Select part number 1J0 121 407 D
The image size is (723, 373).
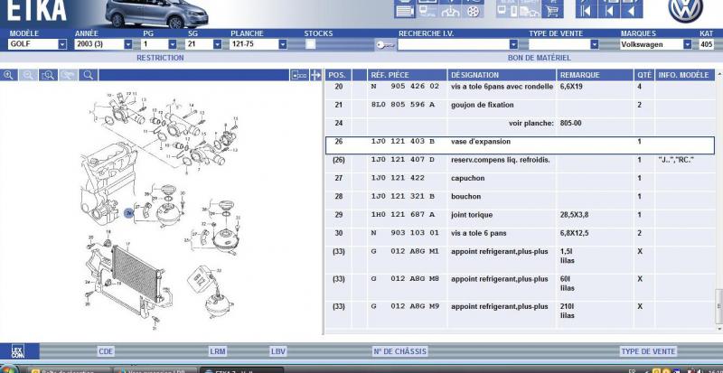(x=403, y=160)
